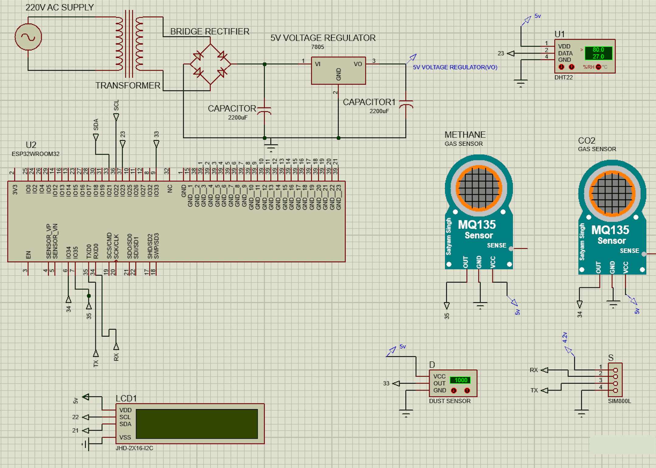Screen dimensions: 656x468
Task: Click the 4.2v arrow near SIM800L
Action: (x=568, y=350)
